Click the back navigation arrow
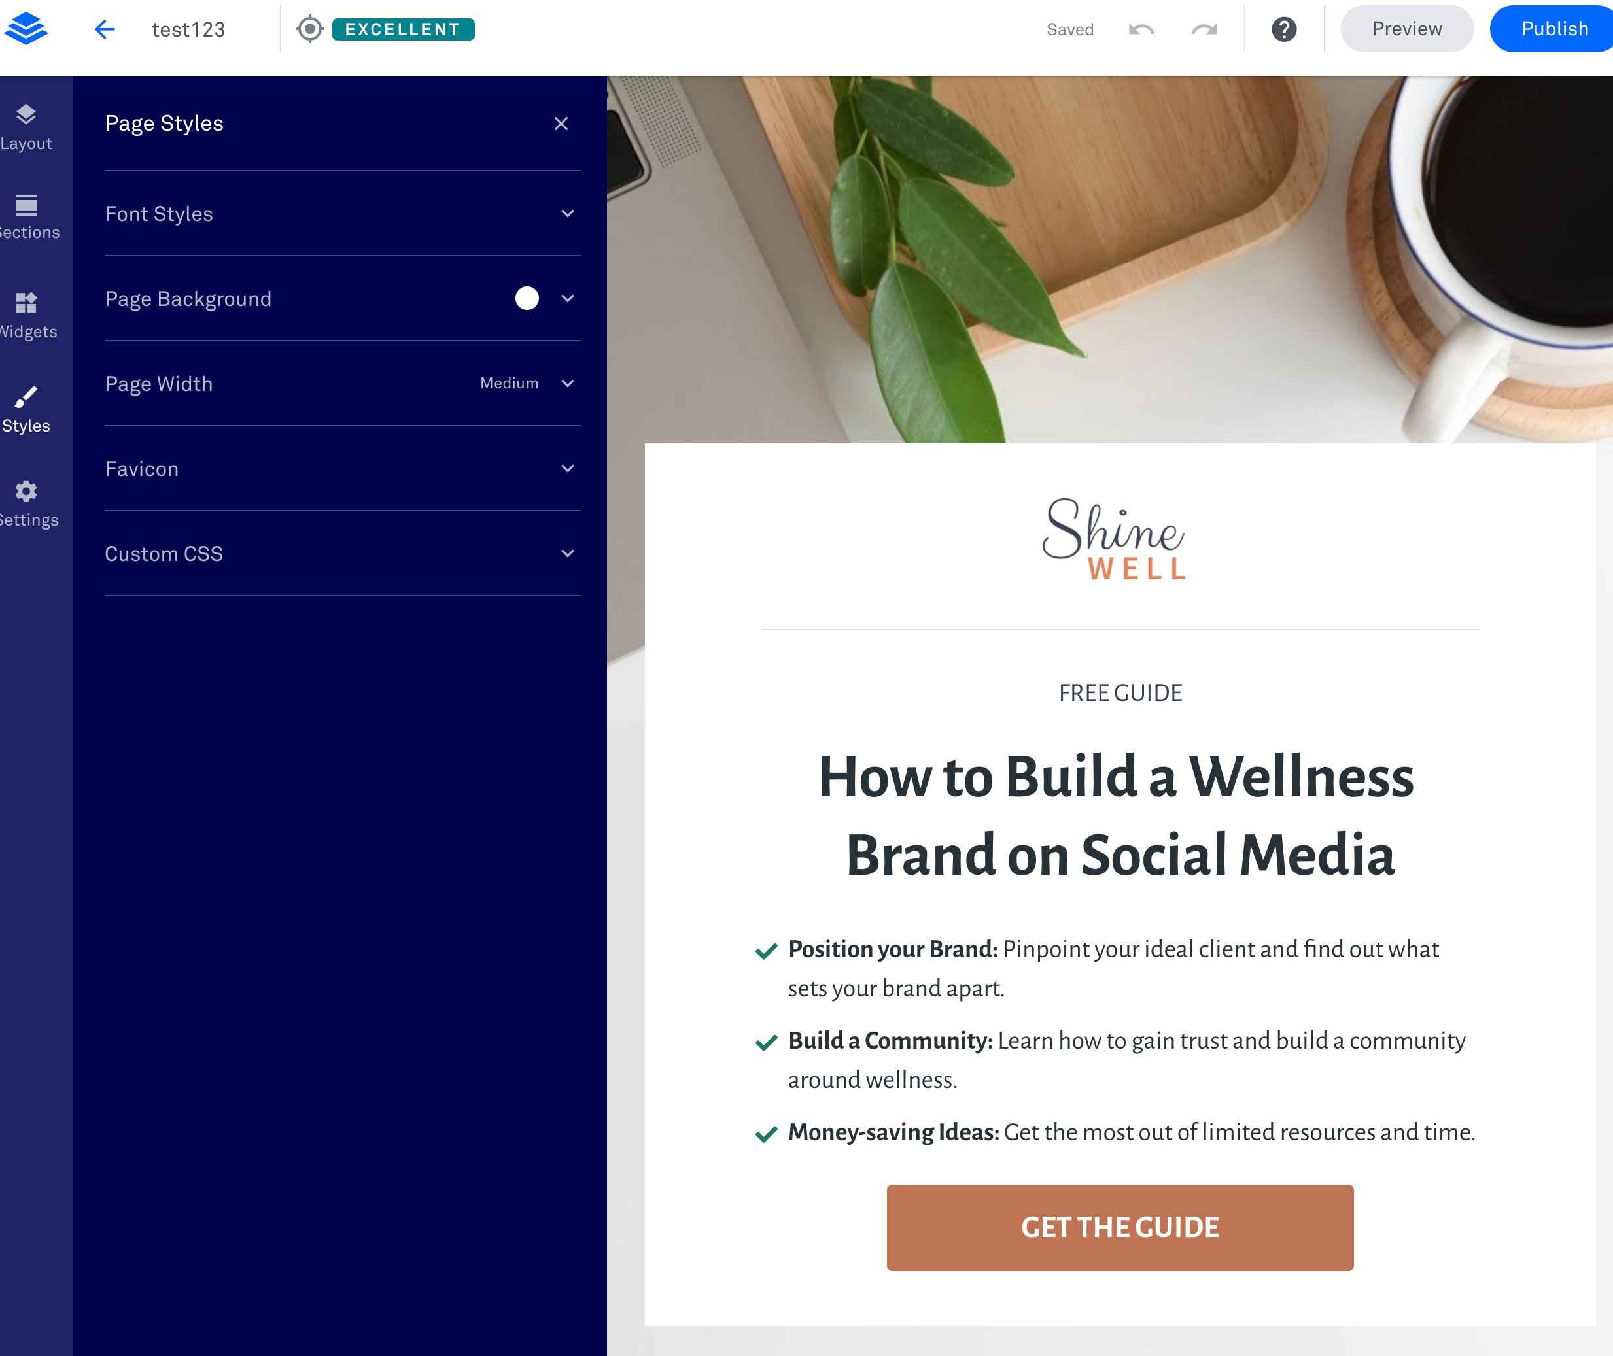Image resolution: width=1613 pixels, height=1356 pixels. (x=106, y=28)
